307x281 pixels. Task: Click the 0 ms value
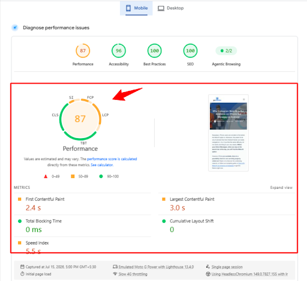pos(34,230)
